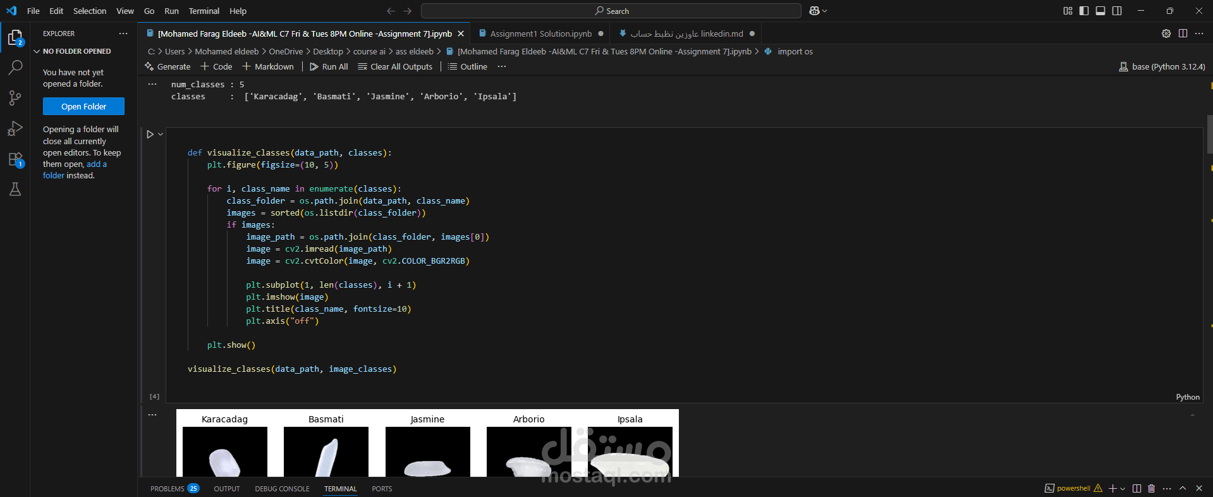Switch to the PROBLEMS panel tab
1213x497 pixels.
click(174, 488)
